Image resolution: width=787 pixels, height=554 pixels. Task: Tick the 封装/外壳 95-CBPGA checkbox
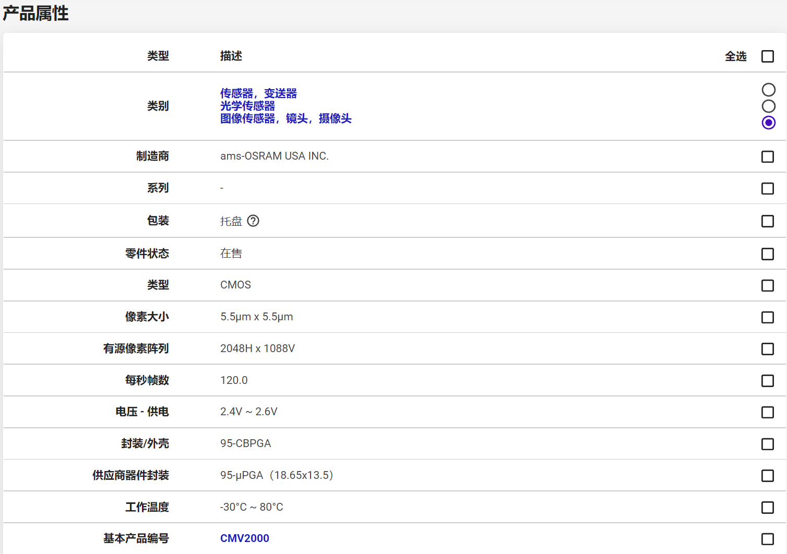pos(767,444)
